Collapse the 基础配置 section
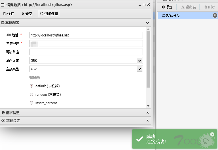Image resolution: width=218 pixels, height=150 pixels. (147, 23)
